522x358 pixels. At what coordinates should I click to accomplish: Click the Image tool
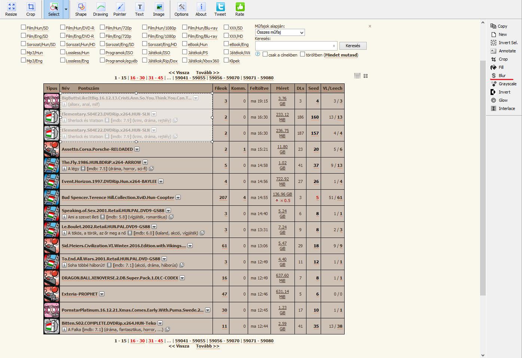click(159, 9)
